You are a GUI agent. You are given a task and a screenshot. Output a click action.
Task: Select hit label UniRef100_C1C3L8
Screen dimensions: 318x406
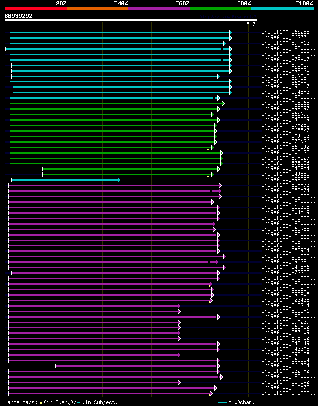(285, 207)
